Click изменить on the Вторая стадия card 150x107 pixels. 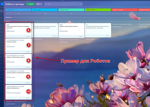pyautogui.click(x=54, y=36)
